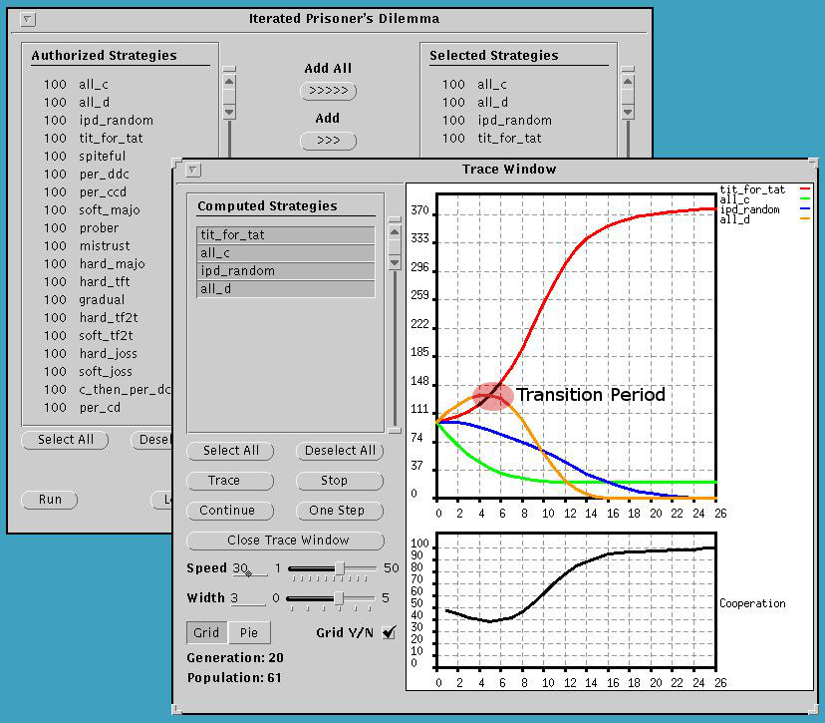Screen dimensions: 825x723
Task: Click the Add All arrows button
Action: 328,92
